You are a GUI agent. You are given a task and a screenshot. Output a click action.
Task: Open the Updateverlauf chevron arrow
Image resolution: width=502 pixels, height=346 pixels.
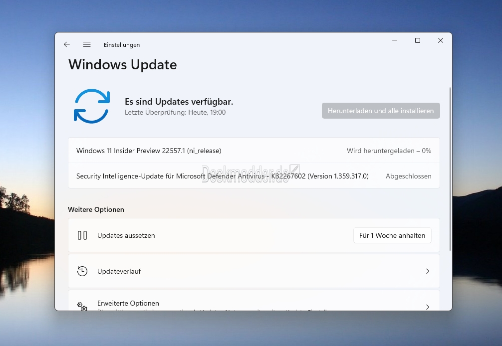pos(428,271)
